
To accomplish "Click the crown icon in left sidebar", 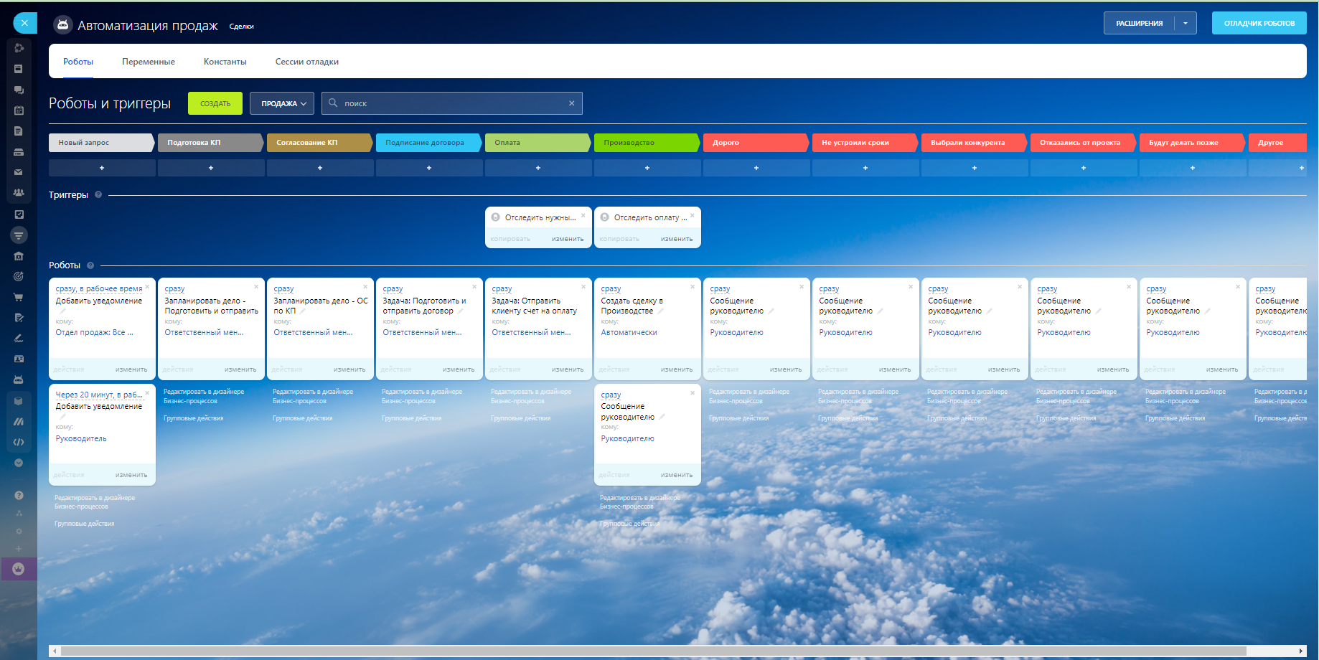I will click(19, 569).
